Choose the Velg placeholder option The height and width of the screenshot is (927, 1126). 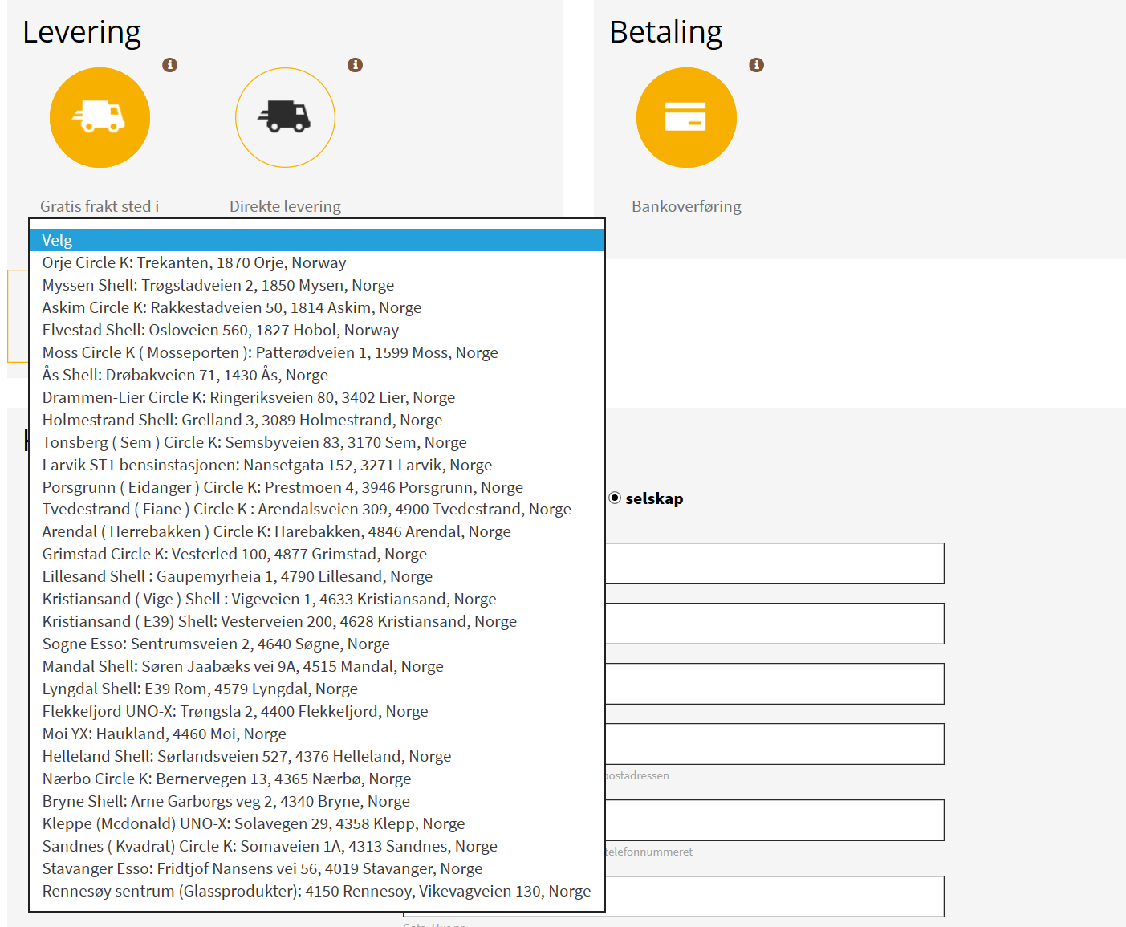tap(317, 240)
